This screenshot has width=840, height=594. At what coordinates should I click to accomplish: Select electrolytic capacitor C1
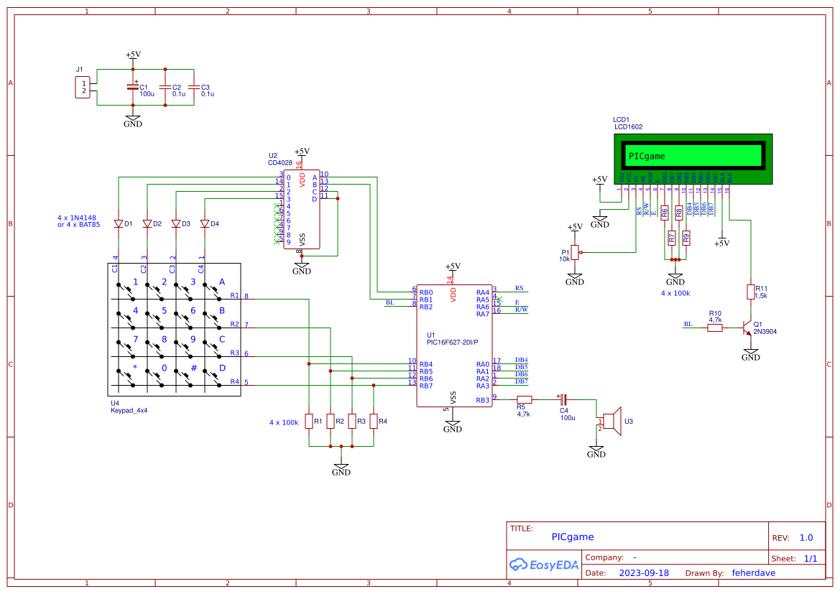point(133,86)
